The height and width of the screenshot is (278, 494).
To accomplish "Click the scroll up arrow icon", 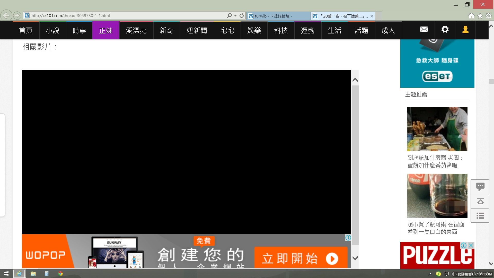I will [x=355, y=80].
